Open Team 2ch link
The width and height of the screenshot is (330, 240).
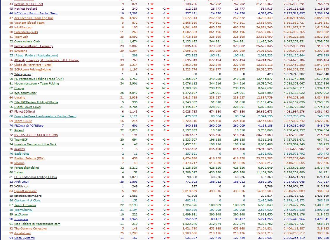click(21, 37)
